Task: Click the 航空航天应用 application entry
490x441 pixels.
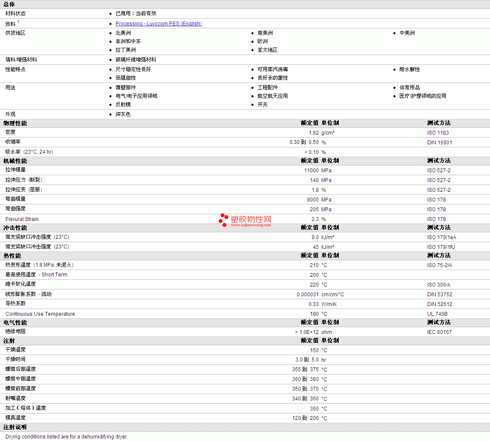Action: click(x=273, y=96)
